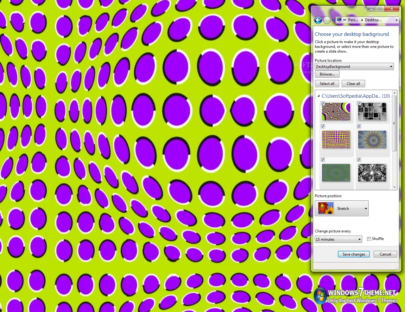Select the blue starburst wallpaper thumbnail
Screen dimensions: 405x312
click(x=372, y=140)
